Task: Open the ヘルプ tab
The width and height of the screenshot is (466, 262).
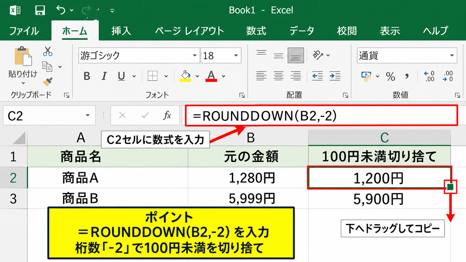Action: click(436, 31)
